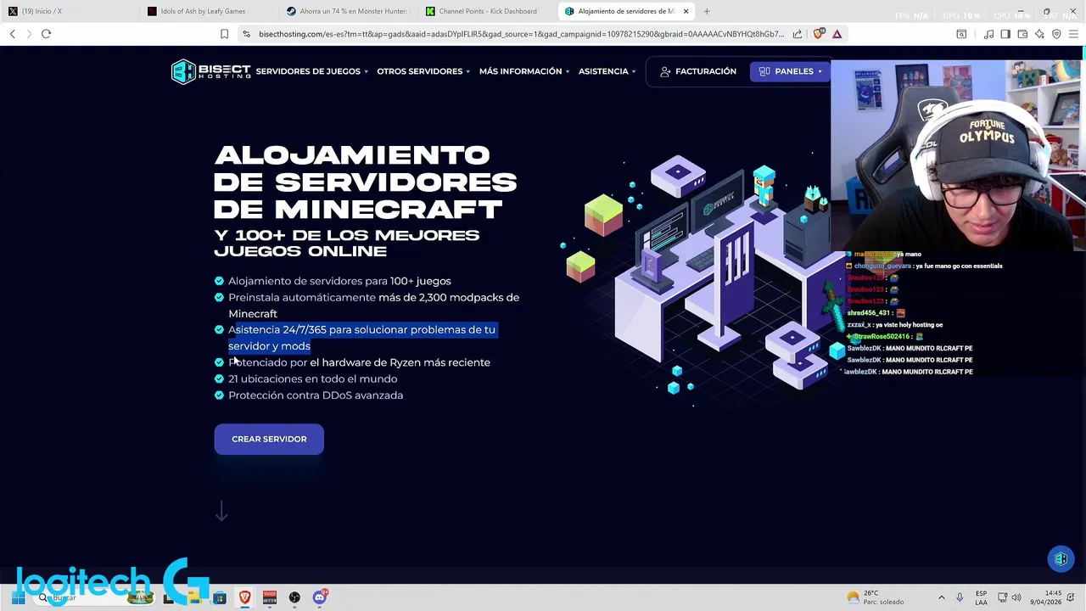This screenshot has width=1086, height=611.
Task: Open a new tab with plus button
Action: [706, 11]
